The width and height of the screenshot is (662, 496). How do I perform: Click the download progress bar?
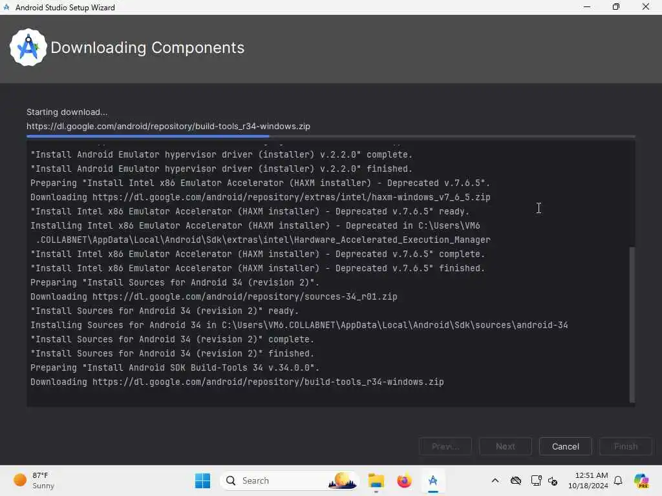330,136
